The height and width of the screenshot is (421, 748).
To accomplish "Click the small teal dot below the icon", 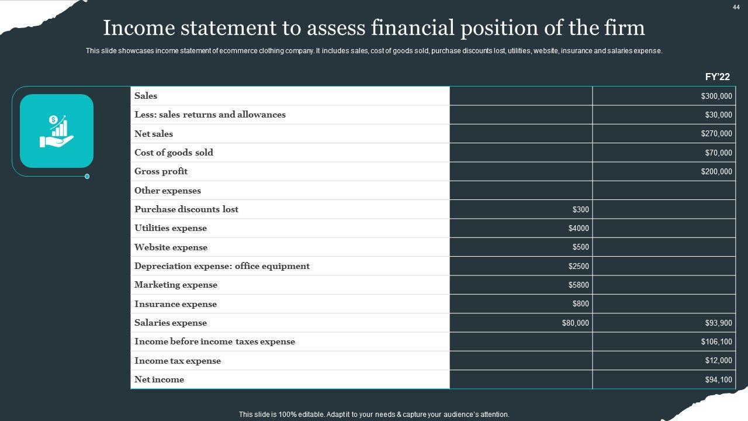I will (87, 177).
